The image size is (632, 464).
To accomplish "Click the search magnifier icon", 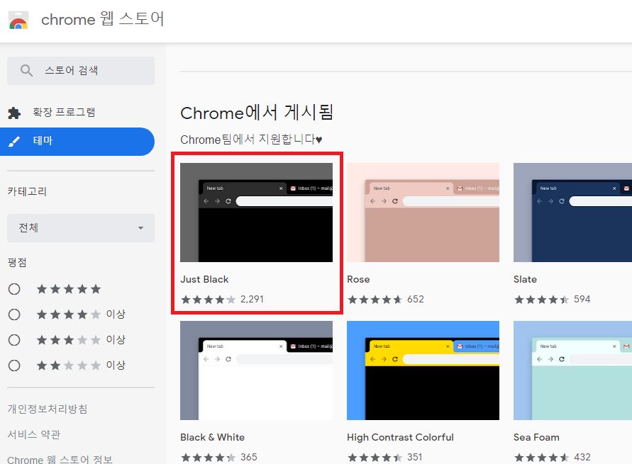I will pyautogui.click(x=26, y=70).
